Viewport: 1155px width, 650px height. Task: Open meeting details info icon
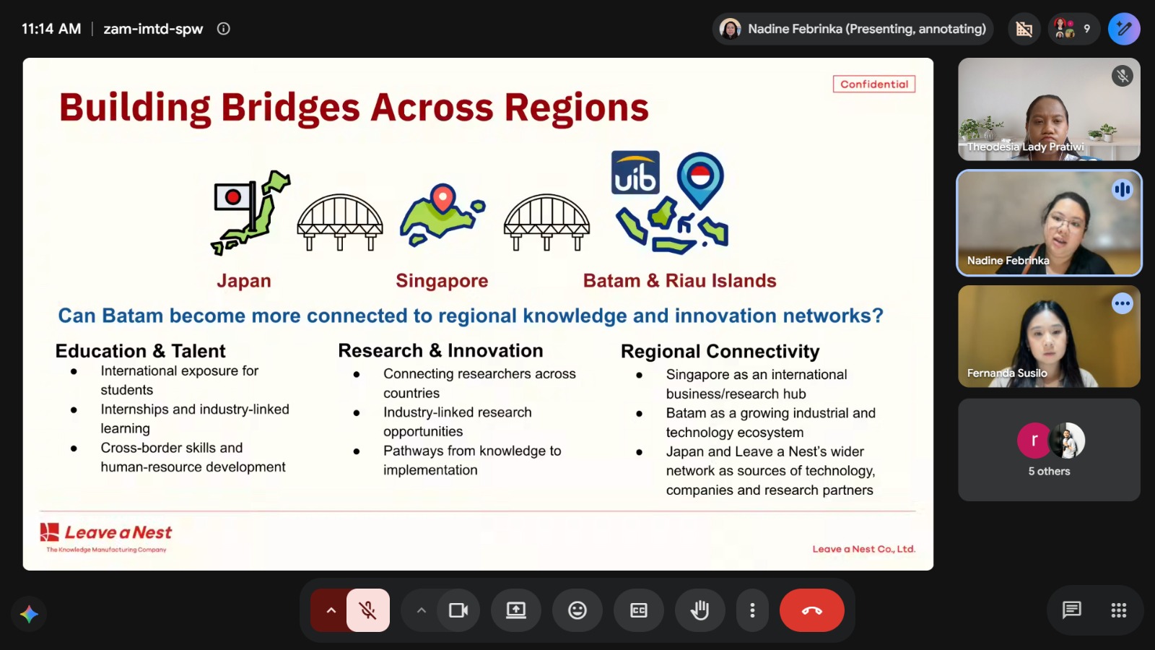[224, 29]
